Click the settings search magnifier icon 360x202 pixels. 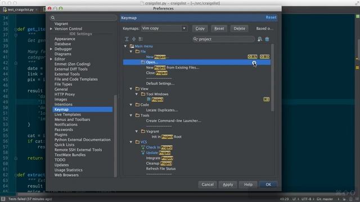(x=53, y=18)
